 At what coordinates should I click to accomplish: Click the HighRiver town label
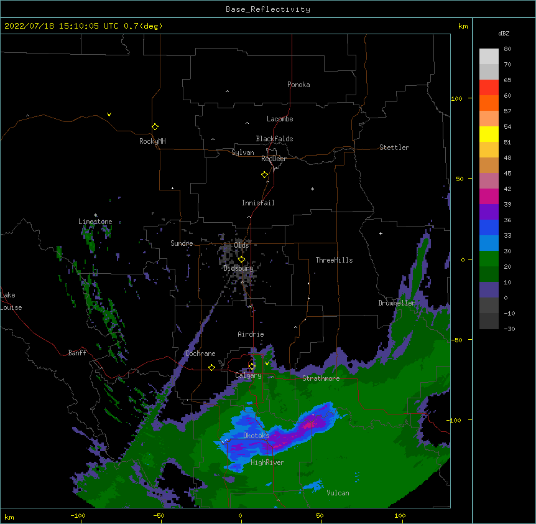267,462
